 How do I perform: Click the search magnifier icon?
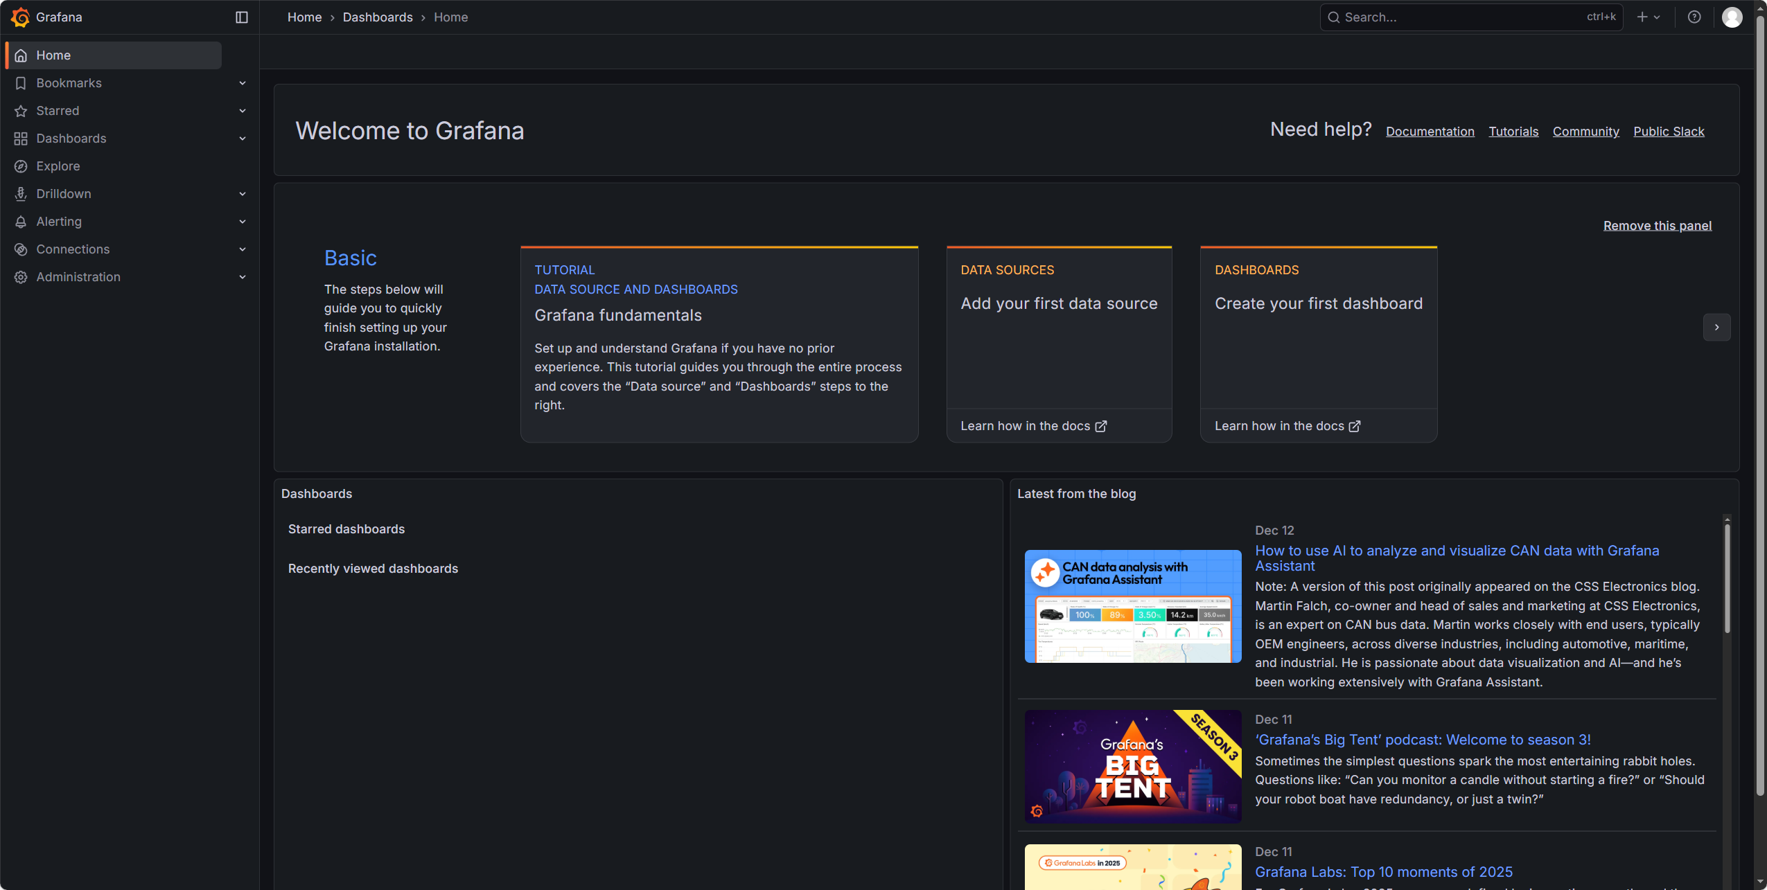point(1333,17)
